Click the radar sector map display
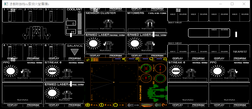The height and width of the screenshot is (109, 252). [114, 82]
